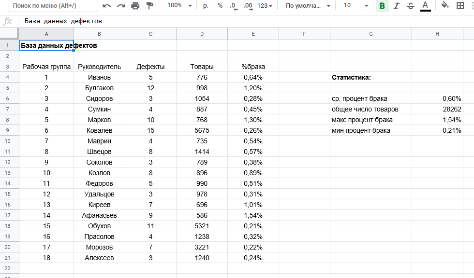
Task: Click the Redo arrow icon
Action: [x=121, y=6]
